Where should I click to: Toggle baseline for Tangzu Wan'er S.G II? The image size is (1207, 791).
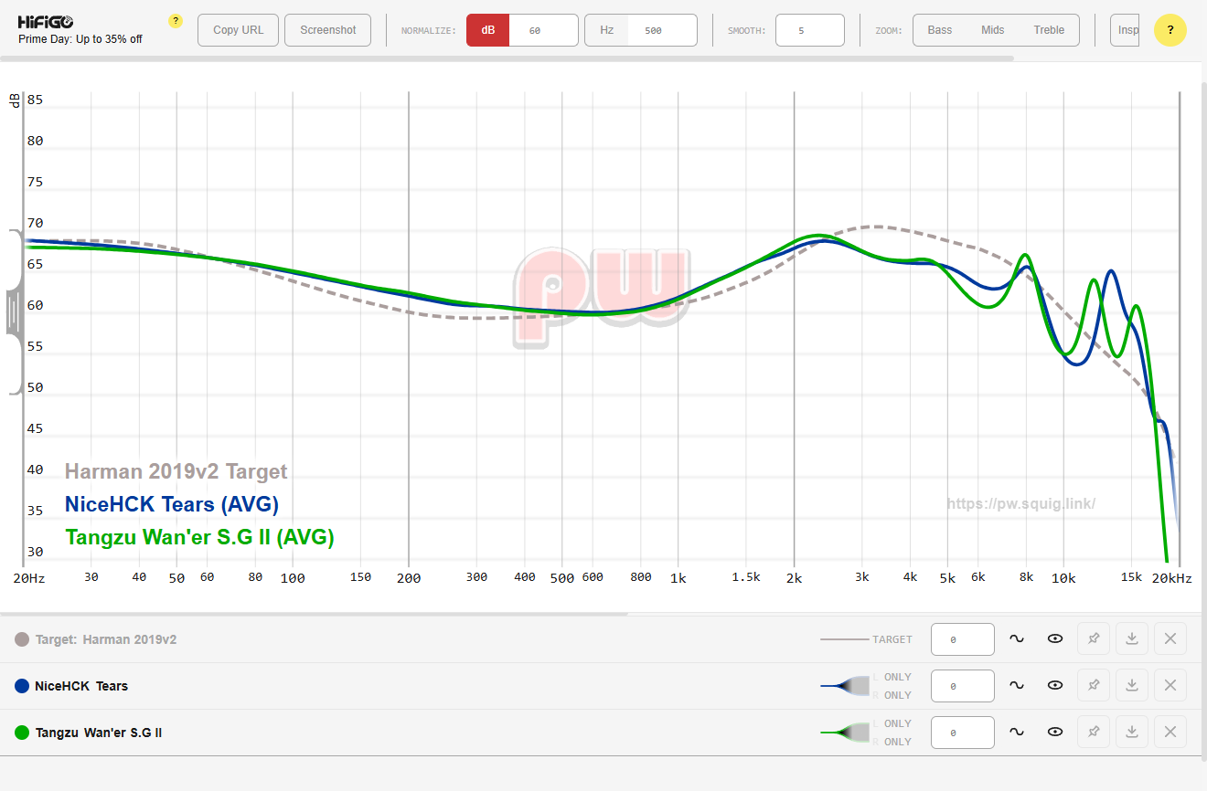[x=1017, y=733]
